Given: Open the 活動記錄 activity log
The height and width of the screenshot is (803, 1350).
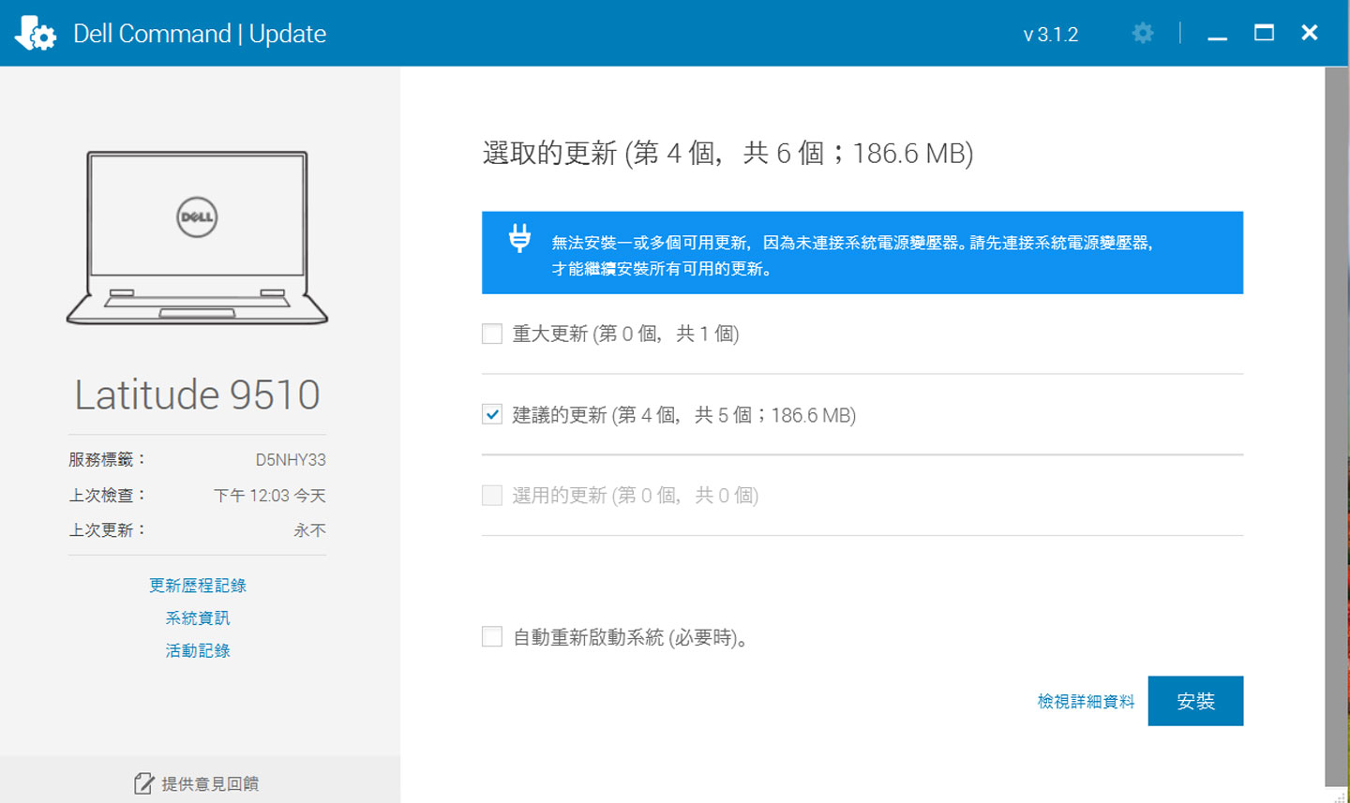Looking at the screenshot, I should click(197, 650).
